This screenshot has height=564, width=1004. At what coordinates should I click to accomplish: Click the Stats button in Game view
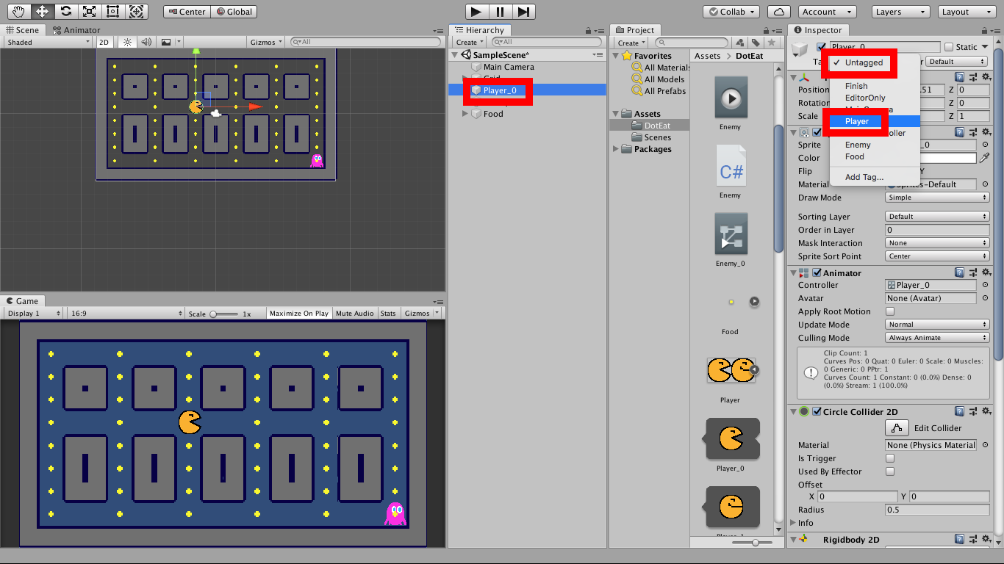coord(388,314)
